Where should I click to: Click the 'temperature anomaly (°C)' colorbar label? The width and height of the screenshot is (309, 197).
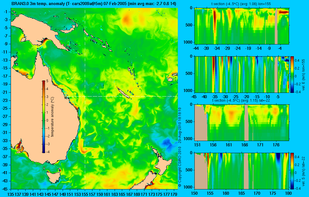[53, 117]
